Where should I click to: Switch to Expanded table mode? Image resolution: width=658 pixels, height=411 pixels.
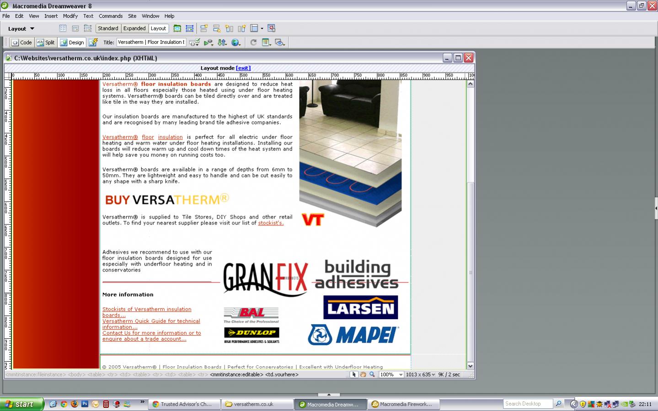point(134,28)
